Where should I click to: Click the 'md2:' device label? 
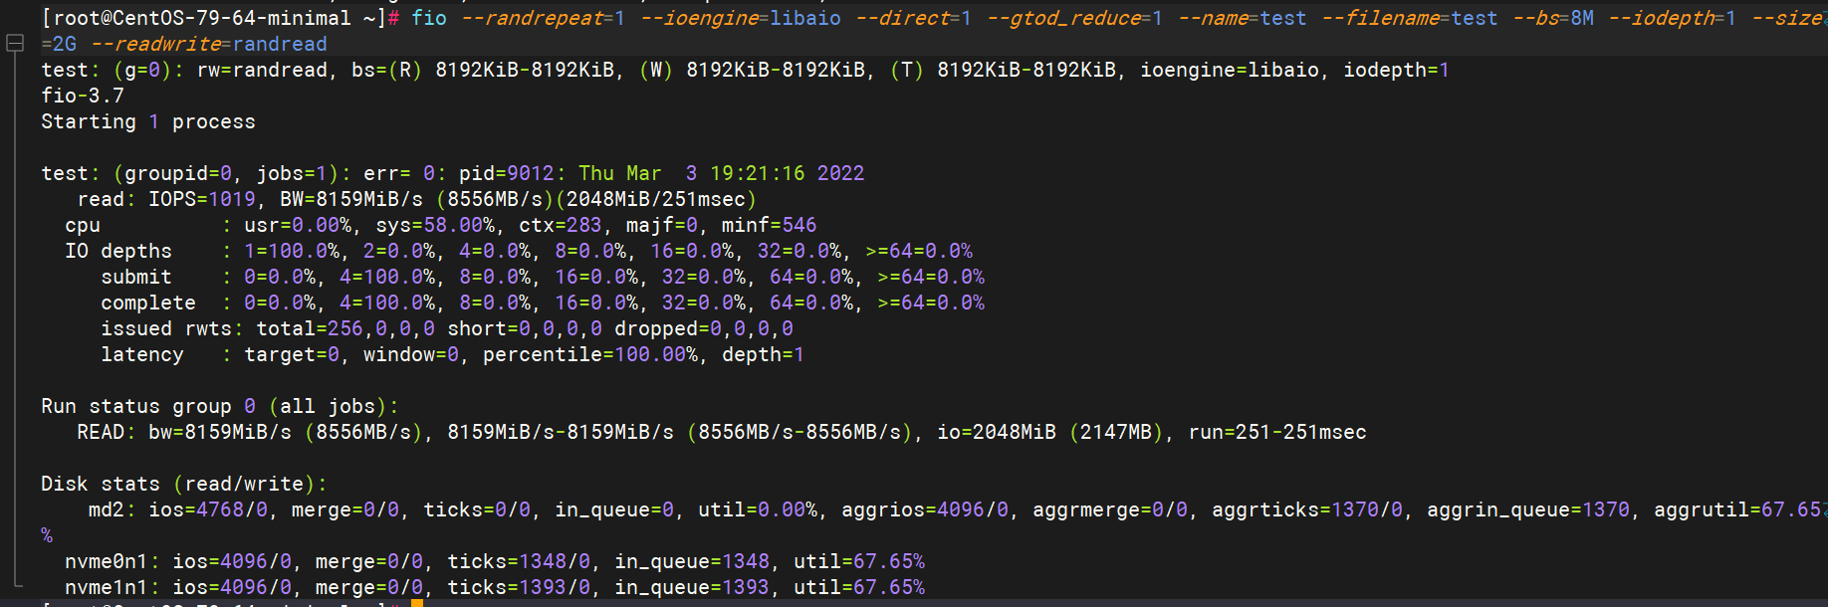click(x=113, y=509)
